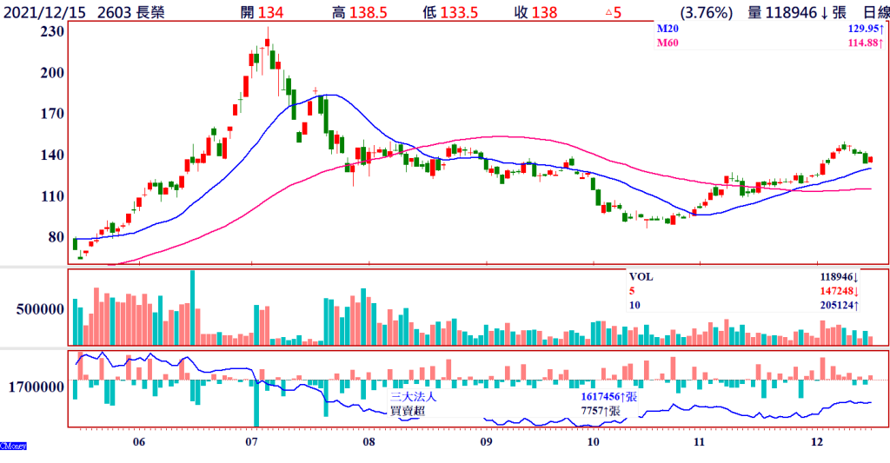
Task: Click the peak candlestick near 230 in July
Action: click(x=268, y=45)
